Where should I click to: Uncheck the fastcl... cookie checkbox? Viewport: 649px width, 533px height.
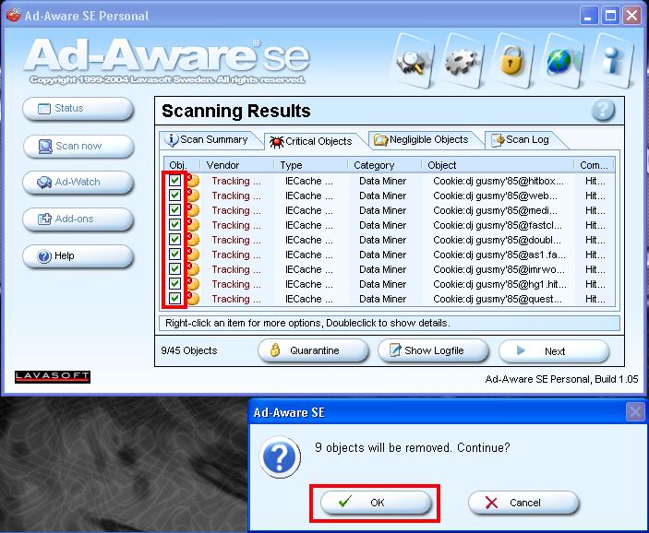174,224
